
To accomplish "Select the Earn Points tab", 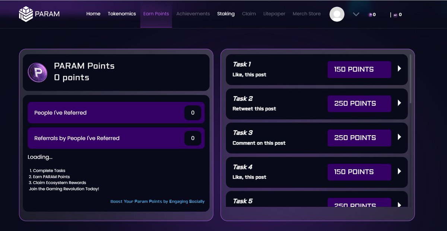I will pyautogui.click(x=156, y=13).
